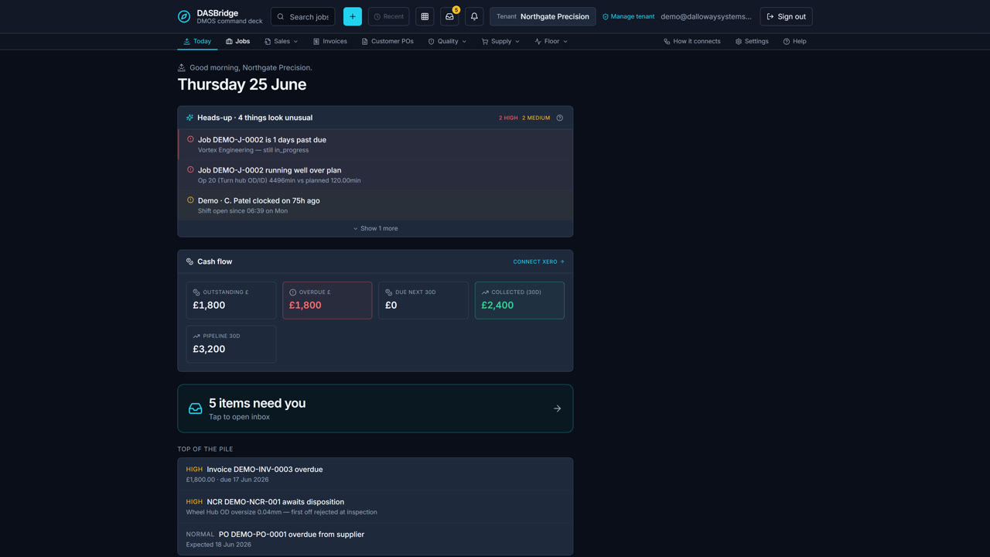Click the arrow on items need you card

pyautogui.click(x=557, y=408)
